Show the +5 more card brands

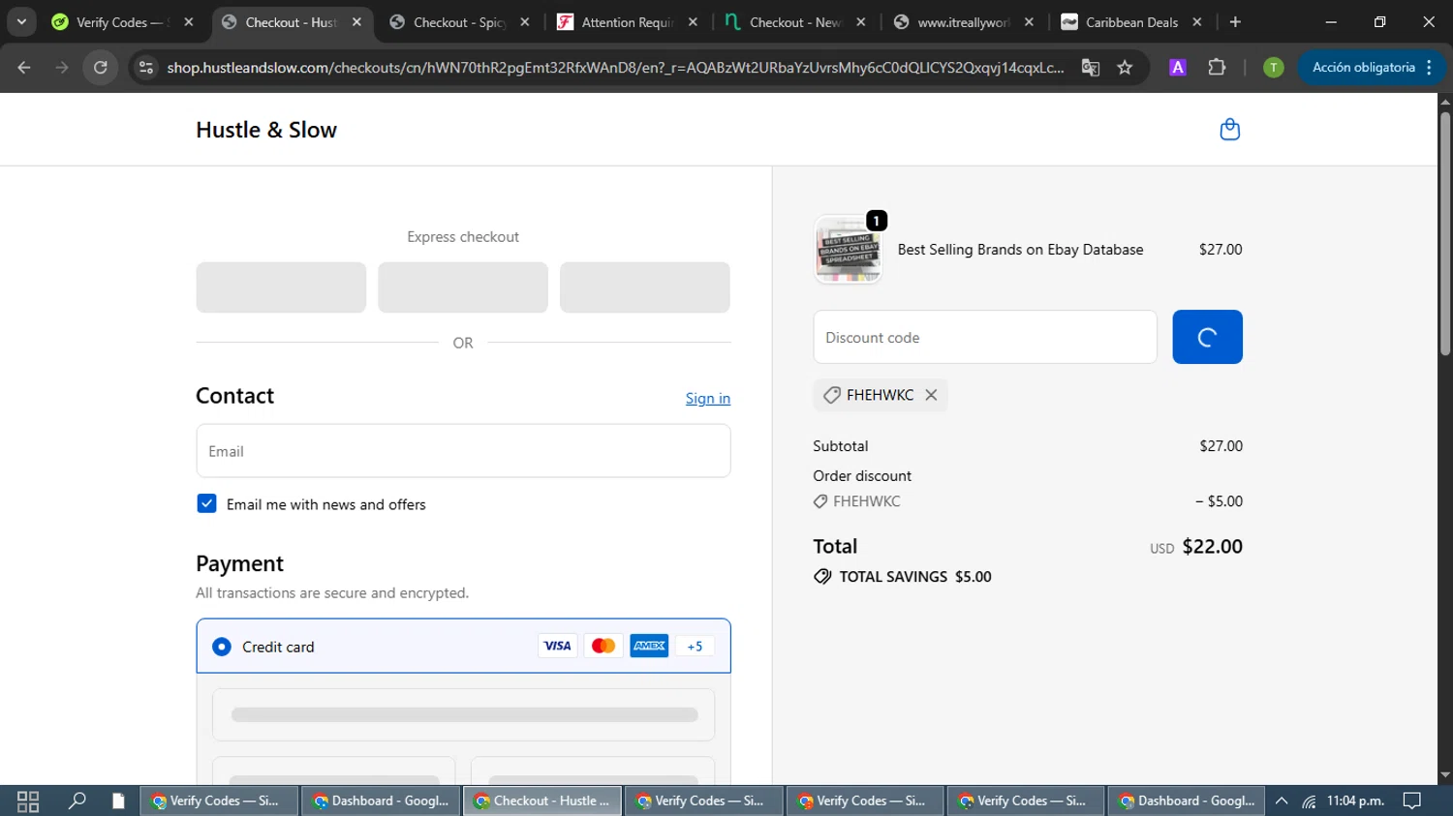[x=695, y=646]
